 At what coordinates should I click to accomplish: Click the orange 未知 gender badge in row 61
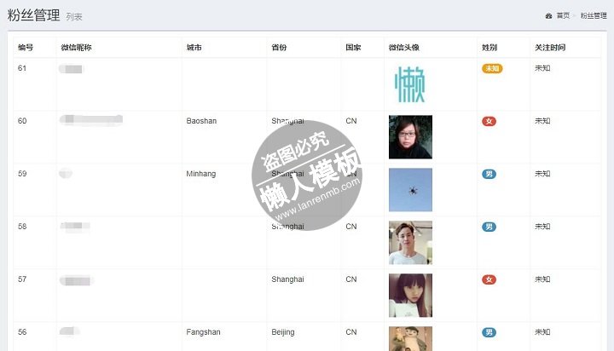[x=492, y=68]
